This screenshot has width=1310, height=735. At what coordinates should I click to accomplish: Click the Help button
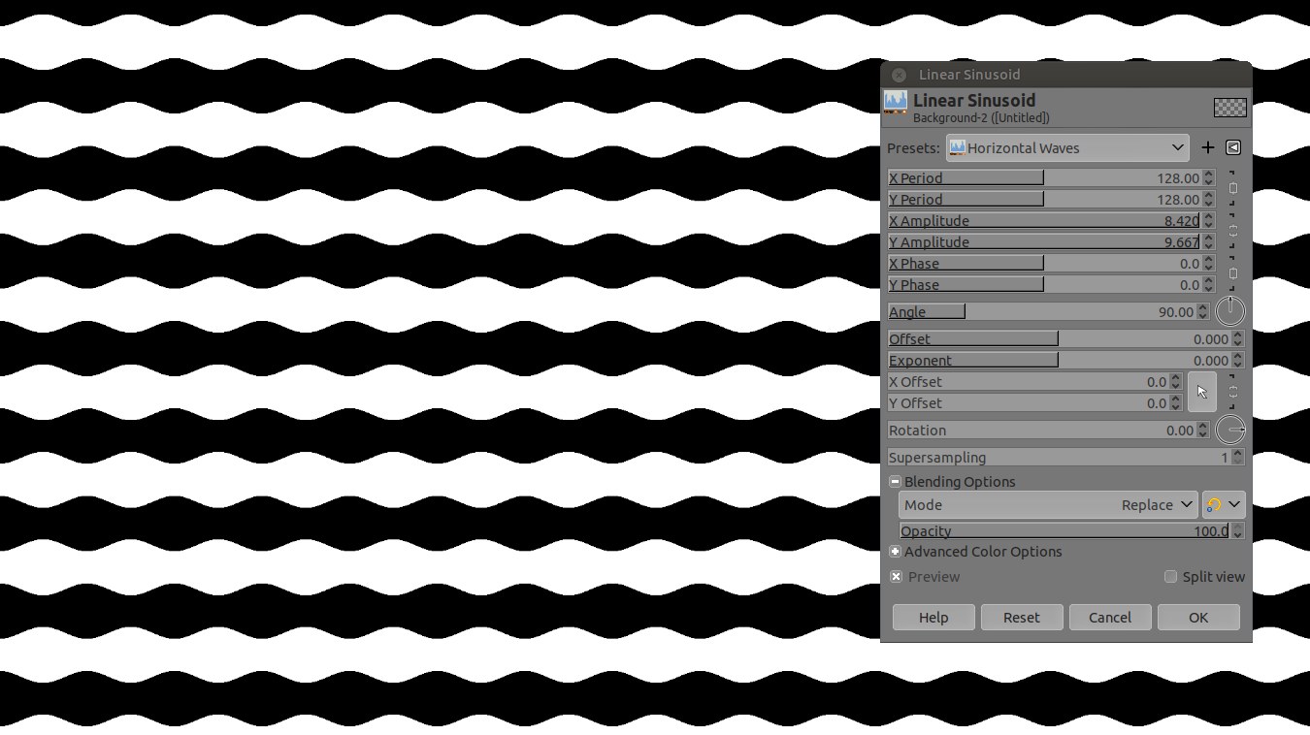pos(933,617)
